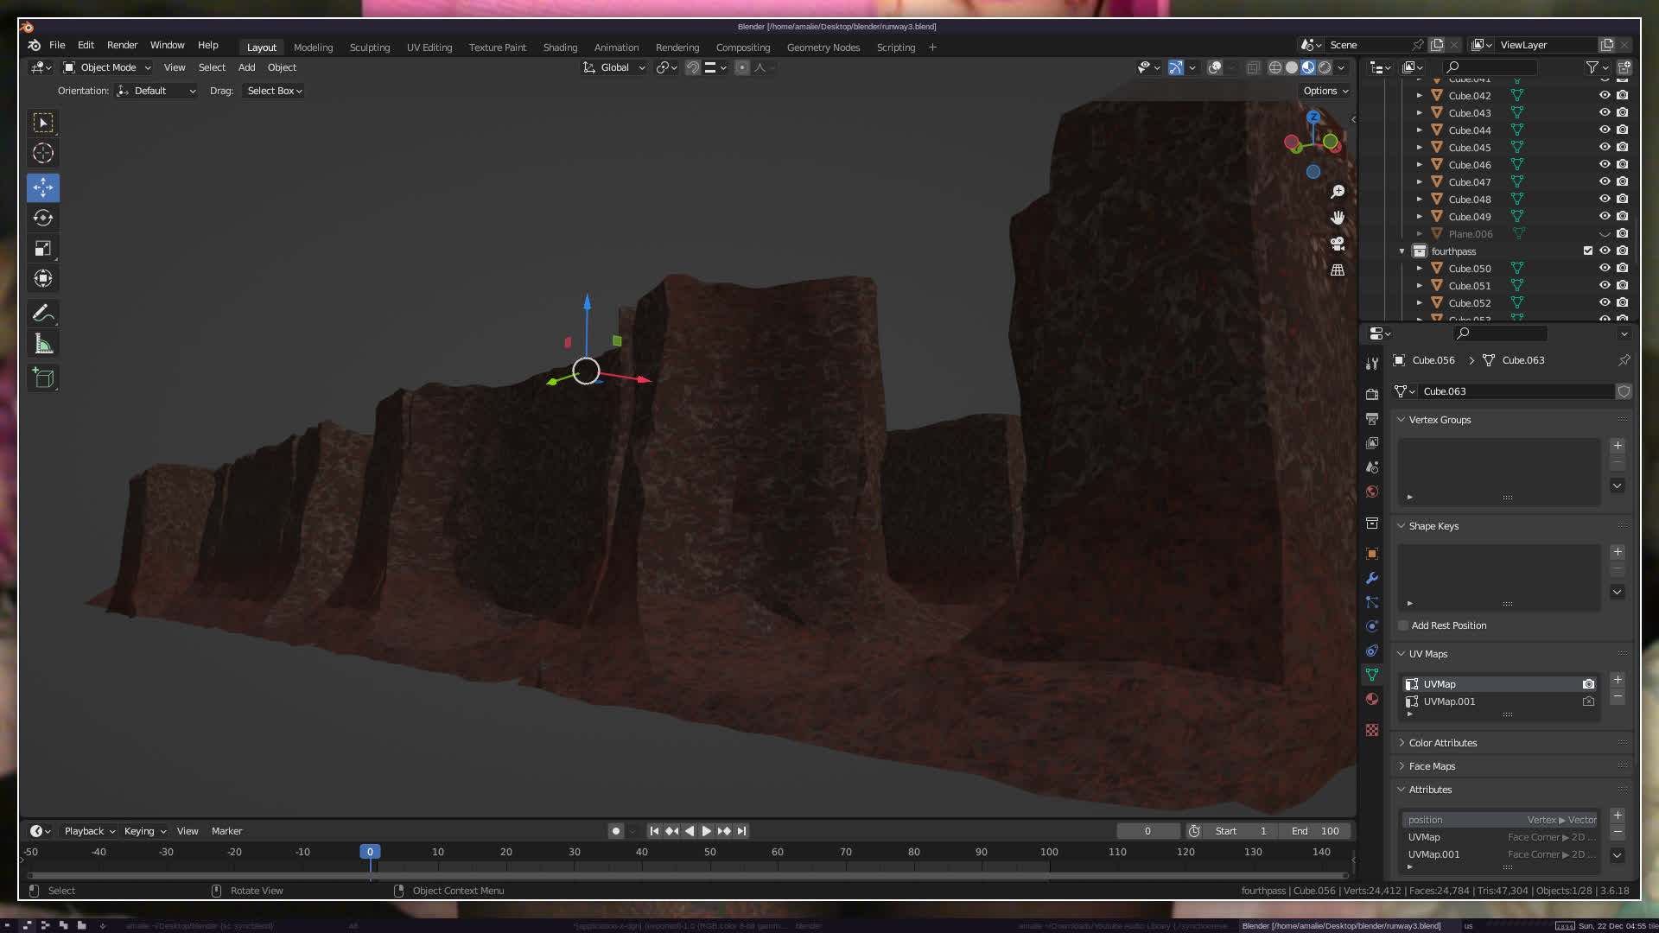This screenshot has width=1659, height=933.
Task: Hide Cube.044 in the outliner
Action: 1605,130
